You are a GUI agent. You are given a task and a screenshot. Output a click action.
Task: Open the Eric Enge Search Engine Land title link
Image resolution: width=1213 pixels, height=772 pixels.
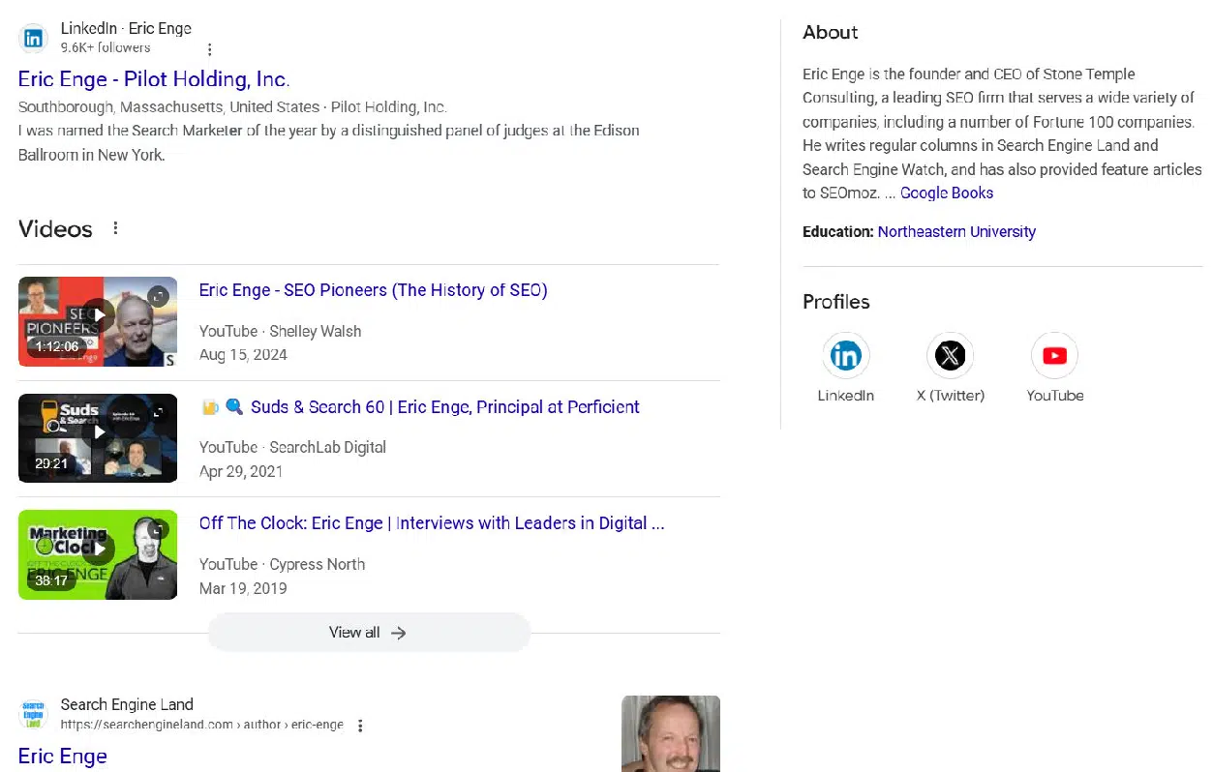(x=63, y=757)
